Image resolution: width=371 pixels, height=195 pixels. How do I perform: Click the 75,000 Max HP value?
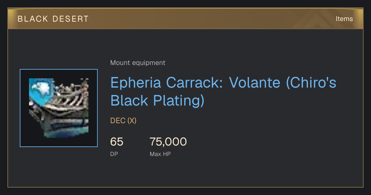coord(168,142)
